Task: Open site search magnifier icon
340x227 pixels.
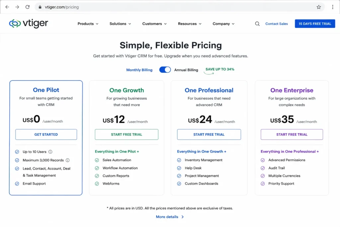Action: (257, 24)
